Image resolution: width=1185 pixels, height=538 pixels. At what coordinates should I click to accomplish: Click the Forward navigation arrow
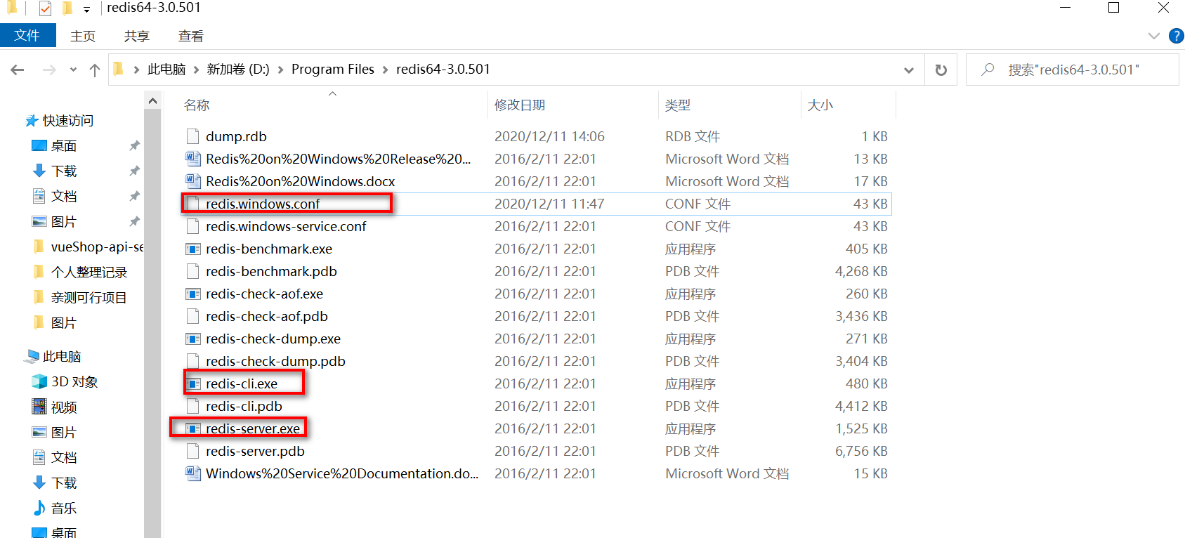pos(49,70)
